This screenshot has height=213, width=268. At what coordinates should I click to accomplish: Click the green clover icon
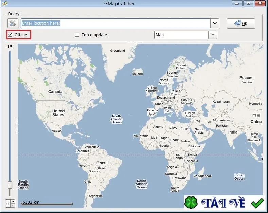[x=191, y=202]
